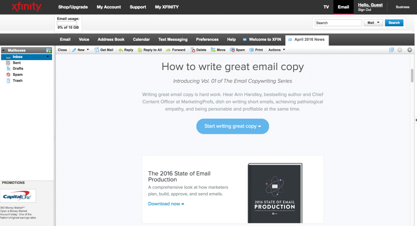
Task: Open the My Account menu
Action: click(109, 7)
